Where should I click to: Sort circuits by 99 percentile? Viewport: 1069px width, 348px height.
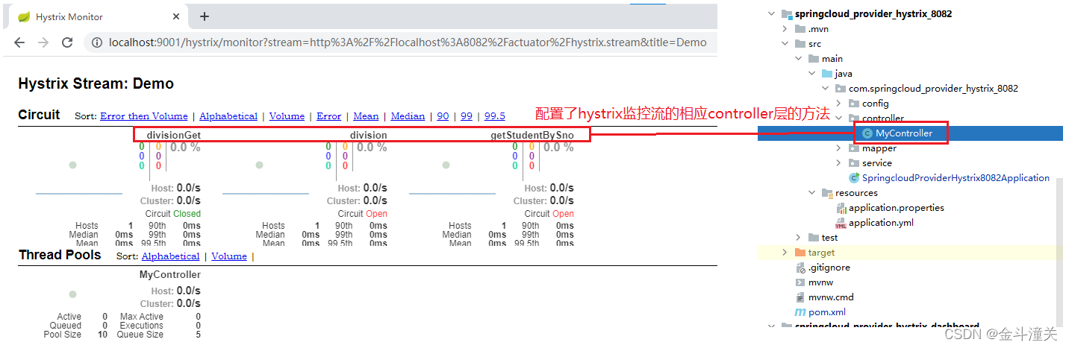tap(467, 116)
